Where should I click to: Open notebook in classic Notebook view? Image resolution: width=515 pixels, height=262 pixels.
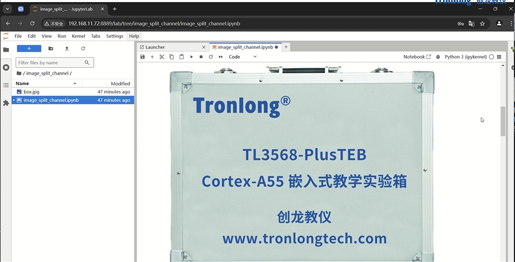coord(417,57)
